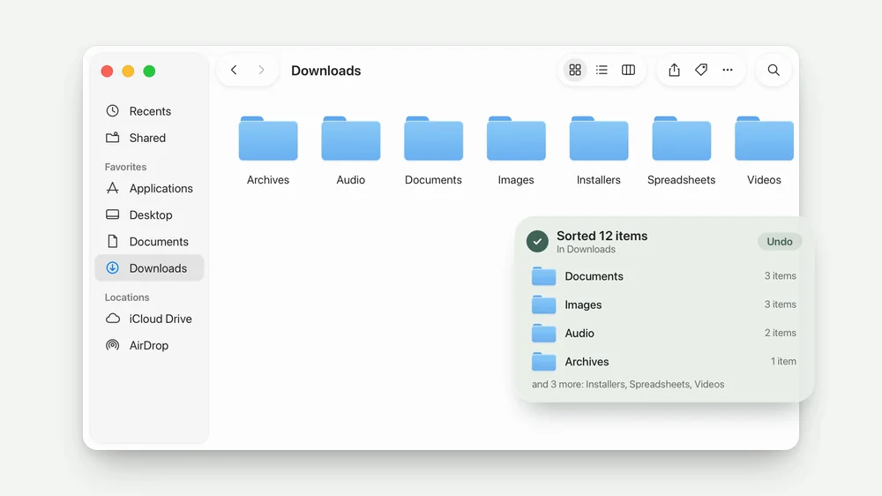The height and width of the screenshot is (496, 882).
Task: Click Documents row showing 3 items
Action: pyautogui.click(x=664, y=276)
